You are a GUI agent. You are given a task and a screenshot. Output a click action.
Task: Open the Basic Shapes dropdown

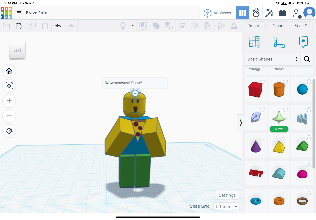[272, 59]
